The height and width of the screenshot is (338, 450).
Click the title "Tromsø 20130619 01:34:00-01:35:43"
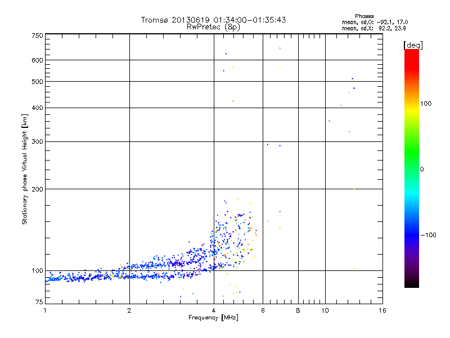[213, 20]
